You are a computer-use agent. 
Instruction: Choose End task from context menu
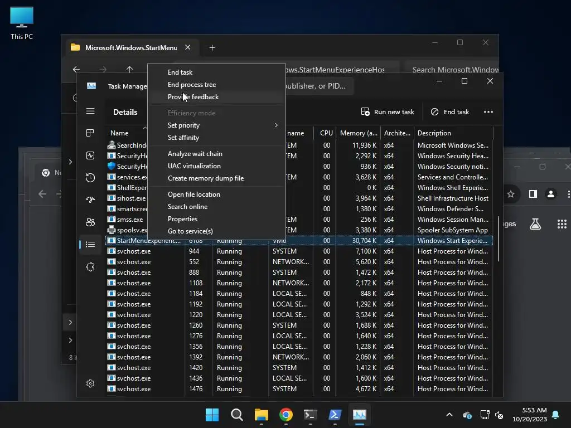click(x=217, y=72)
